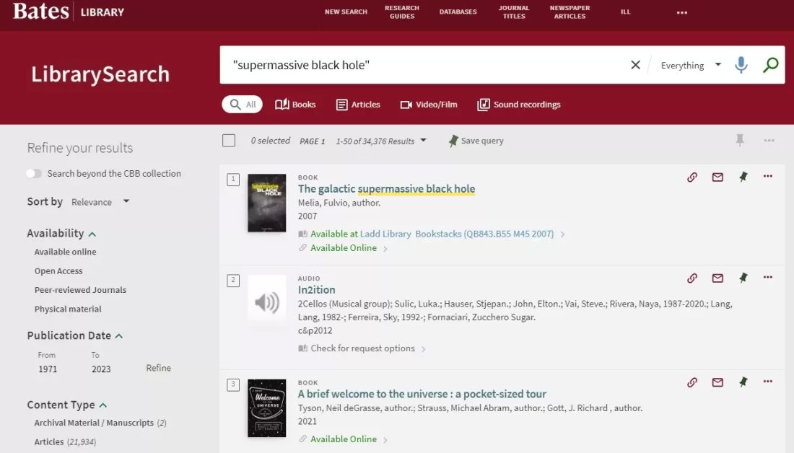Screen dimensions: 794x453
Task: Click the Refine publication date button
Action: (x=158, y=368)
